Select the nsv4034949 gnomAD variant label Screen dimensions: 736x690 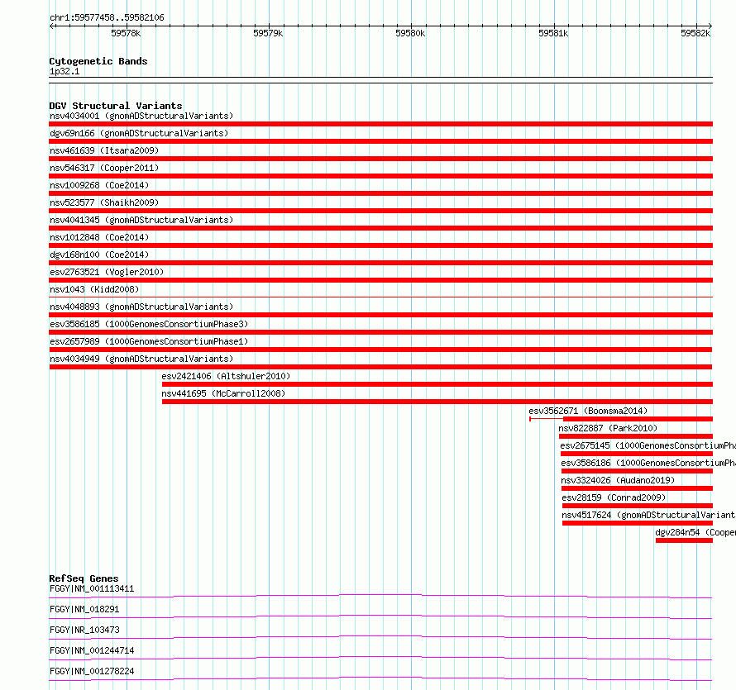(141, 359)
